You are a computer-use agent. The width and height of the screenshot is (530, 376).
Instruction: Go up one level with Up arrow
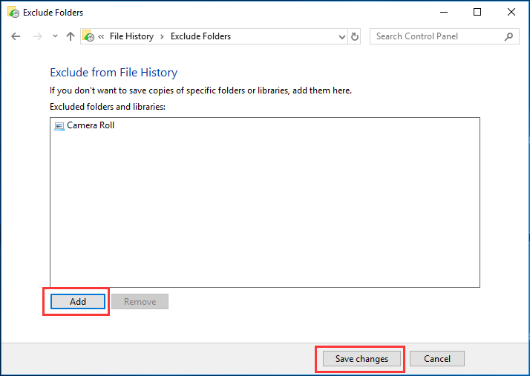point(71,36)
